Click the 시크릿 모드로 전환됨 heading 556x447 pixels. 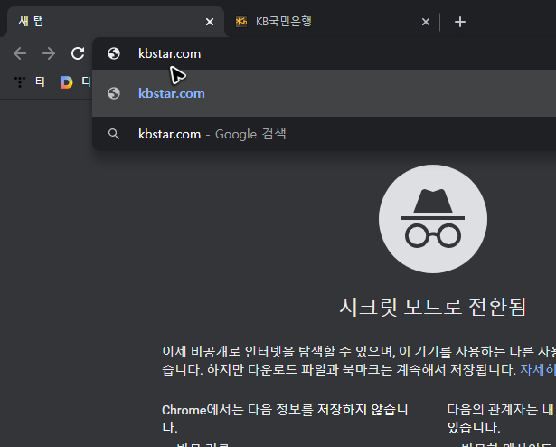(x=433, y=307)
